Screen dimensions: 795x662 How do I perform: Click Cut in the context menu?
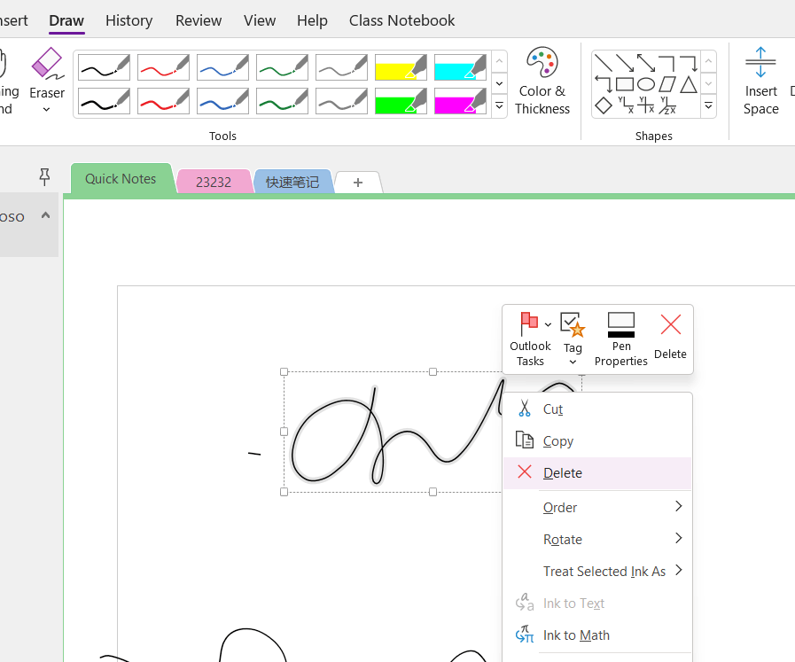[x=597, y=409]
